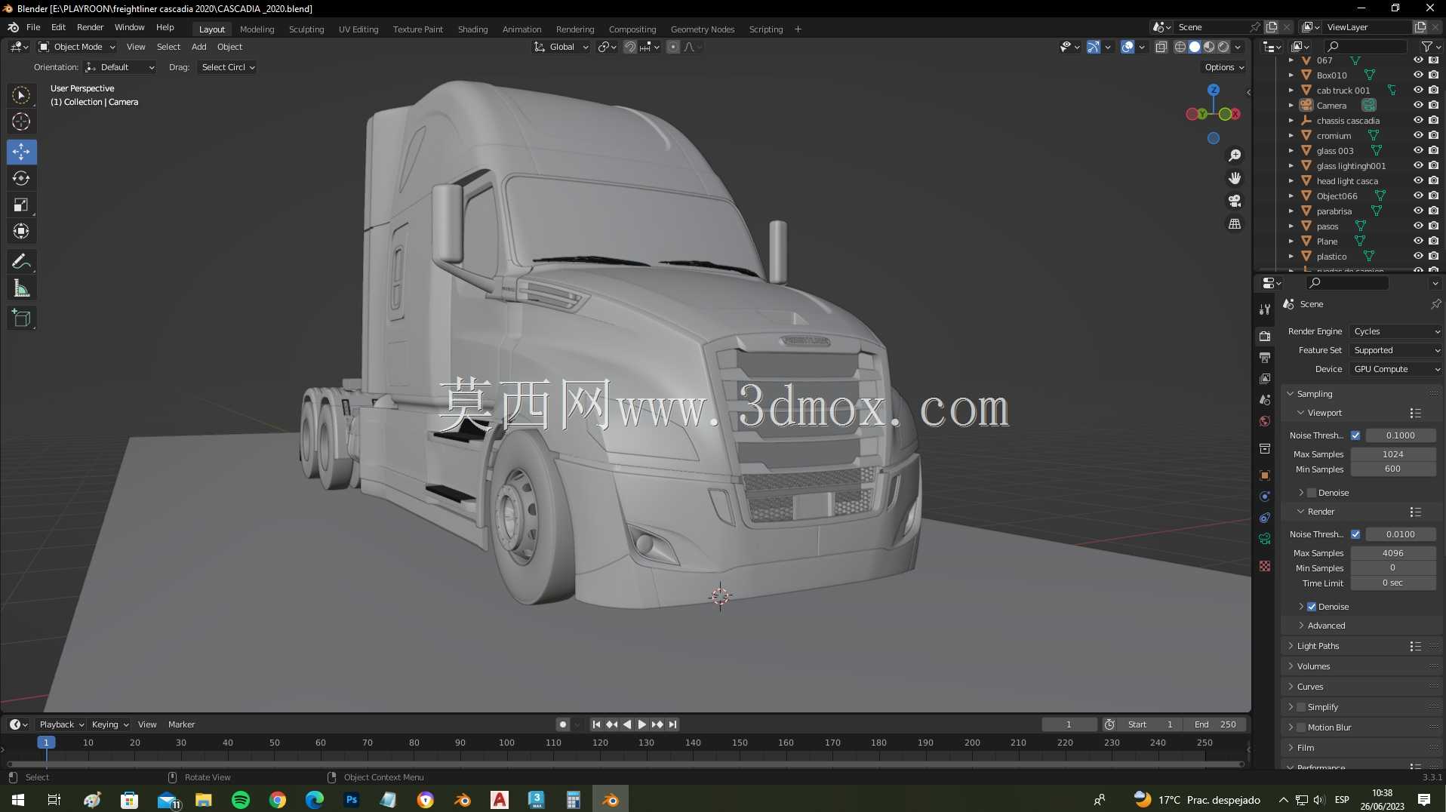1446x812 pixels.
Task: Open the Add menu in viewport header
Action: pos(198,47)
